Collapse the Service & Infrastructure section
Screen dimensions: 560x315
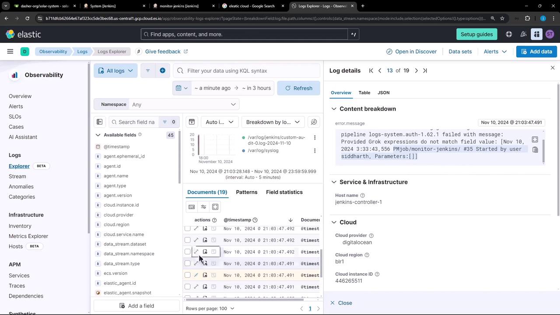coord(334,182)
